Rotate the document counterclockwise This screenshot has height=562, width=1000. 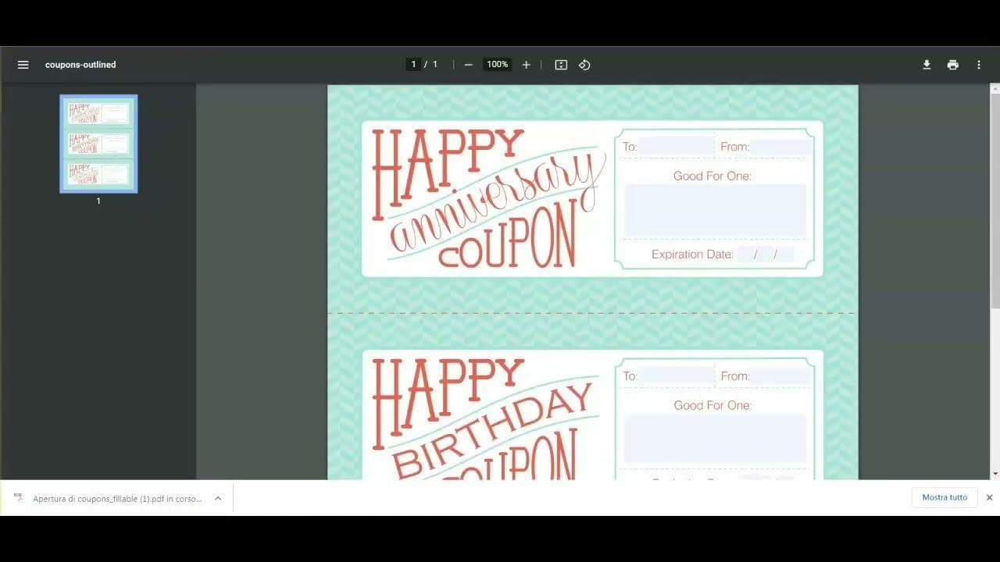coord(584,65)
